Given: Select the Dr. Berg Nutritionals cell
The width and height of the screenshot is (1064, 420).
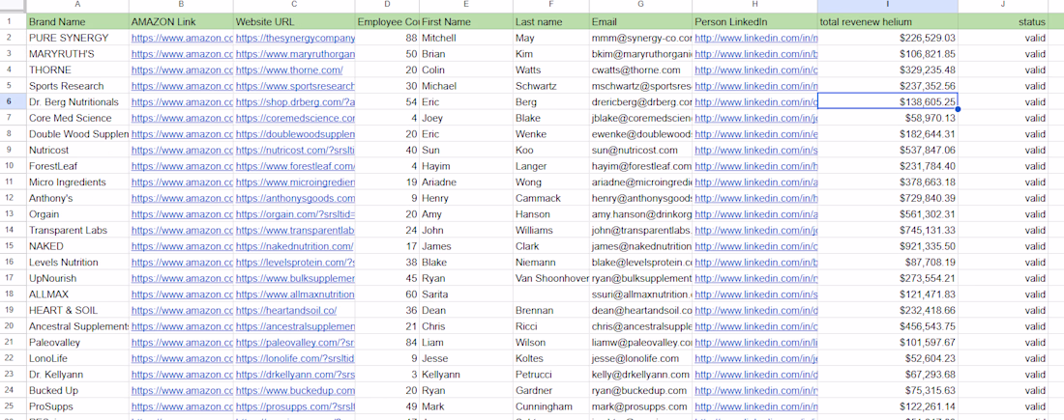Looking at the screenshot, I should 77,102.
